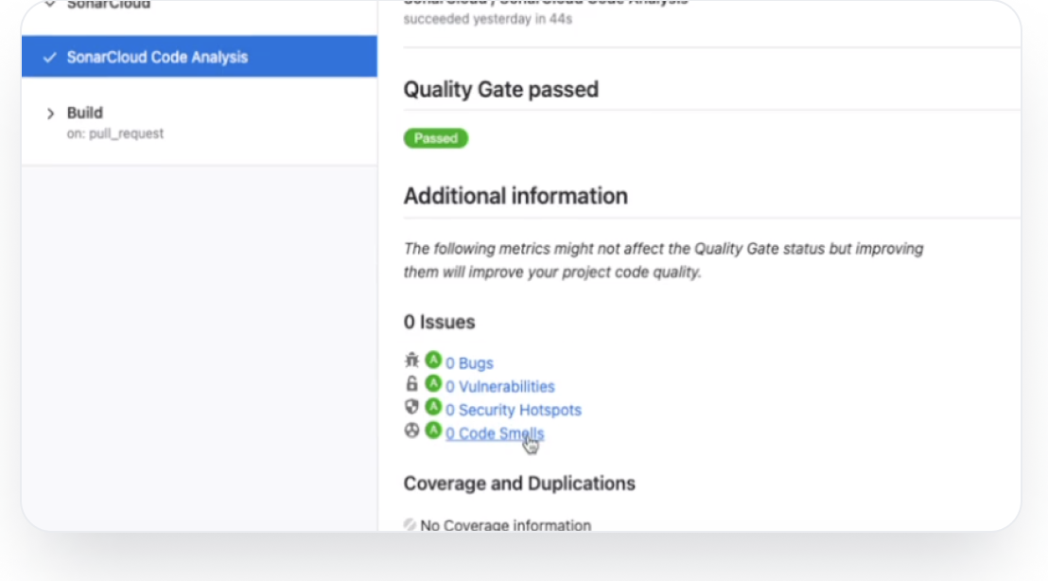Screen dimensions: 1048x581
Task: Expand the Build workflow group
Action: pyautogui.click(x=50, y=114)
